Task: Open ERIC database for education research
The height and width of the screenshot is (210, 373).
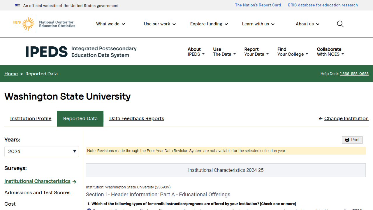Action: 323,5
